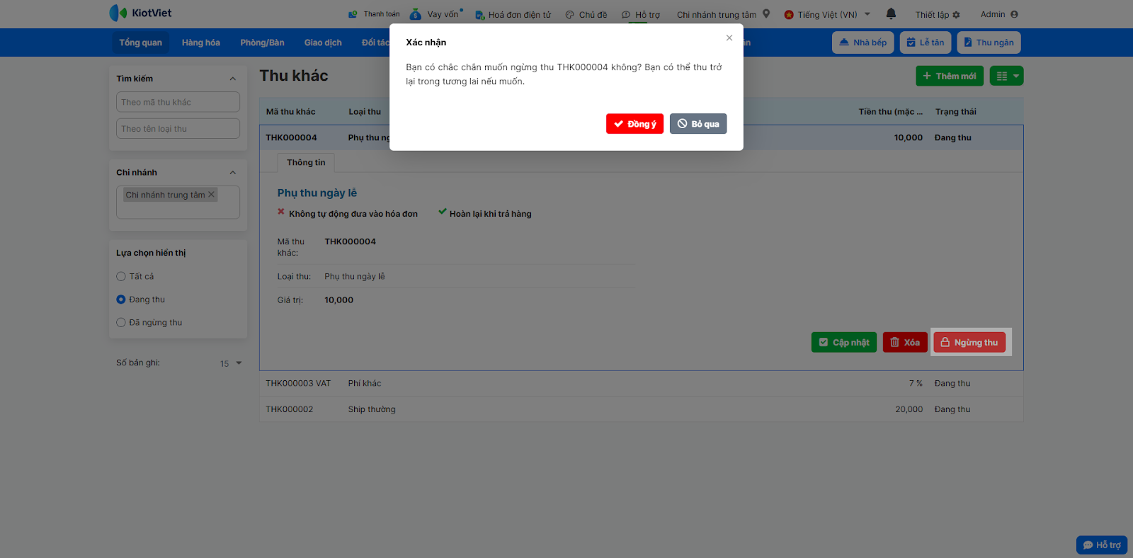Sort by Mã thu khác column
Viewport: 1133px width, 558px height.
291,112
